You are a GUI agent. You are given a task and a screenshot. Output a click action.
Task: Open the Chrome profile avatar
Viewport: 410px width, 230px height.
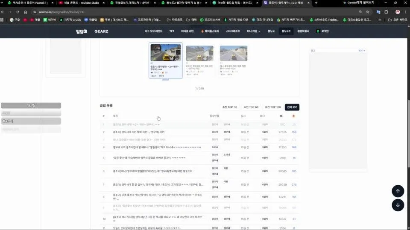398,12
